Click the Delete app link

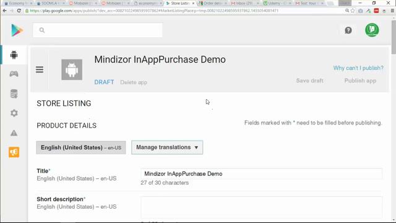click(x=134, y=82)
